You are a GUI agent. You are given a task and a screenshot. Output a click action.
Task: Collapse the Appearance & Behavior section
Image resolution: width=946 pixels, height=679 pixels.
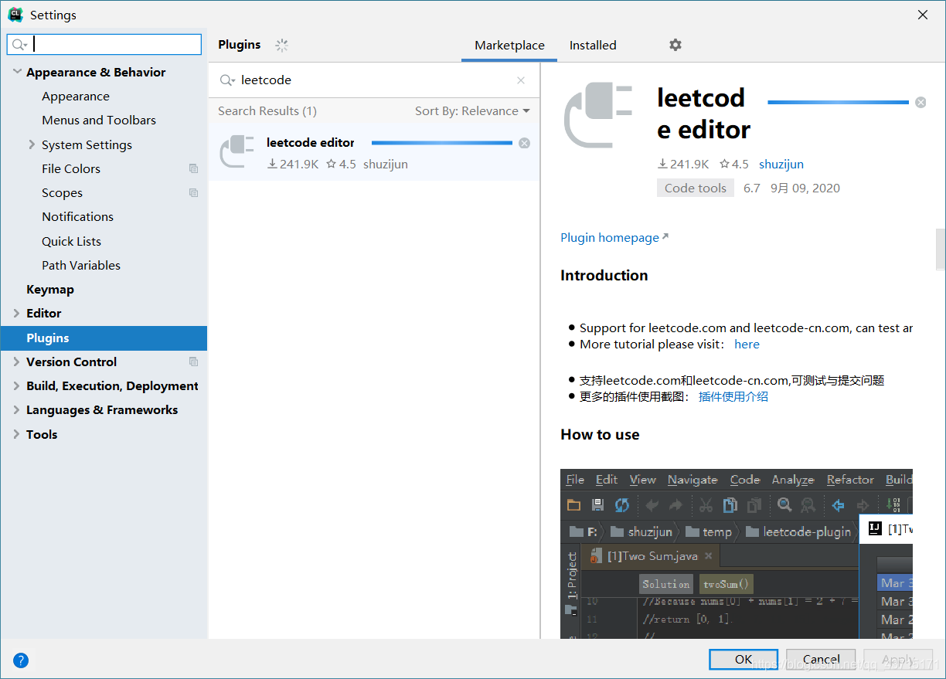[x=17, y=72]
